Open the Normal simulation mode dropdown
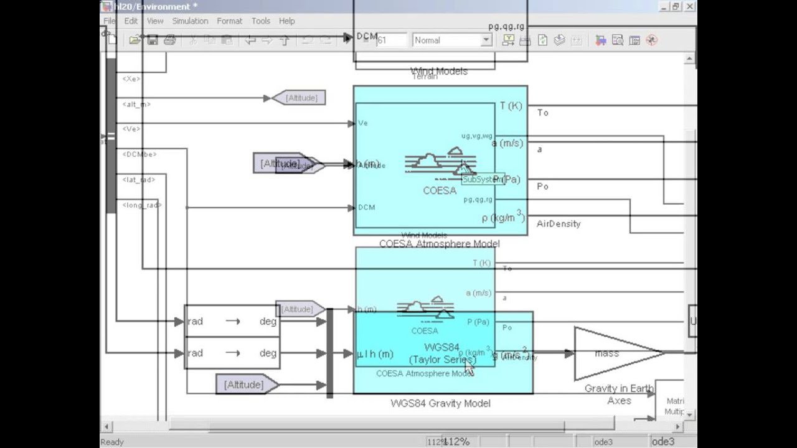 pyautogui.click(x=453, y=40)
